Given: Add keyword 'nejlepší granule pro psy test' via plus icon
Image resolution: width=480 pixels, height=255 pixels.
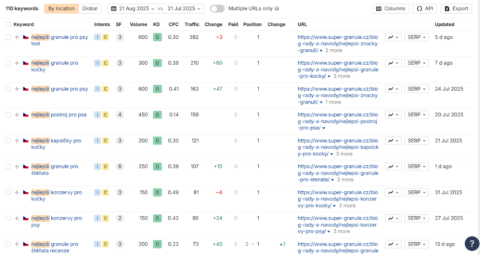Looking at the screenshot, I should click(17, 37).
